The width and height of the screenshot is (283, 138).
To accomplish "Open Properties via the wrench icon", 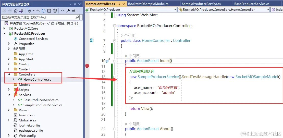I will pos(68,11).
